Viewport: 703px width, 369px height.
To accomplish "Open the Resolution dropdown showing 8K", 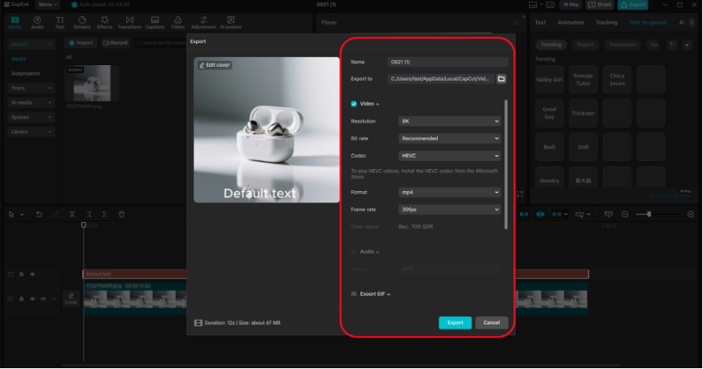I will (x=449, y=121).
